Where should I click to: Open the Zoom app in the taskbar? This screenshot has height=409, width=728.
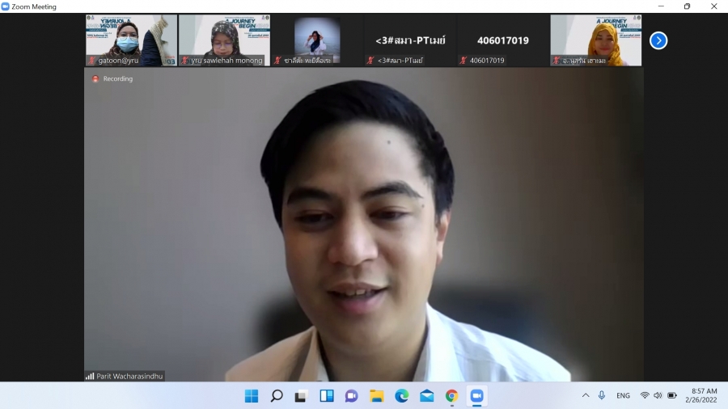pyautogui.click(x=476, y=396)
